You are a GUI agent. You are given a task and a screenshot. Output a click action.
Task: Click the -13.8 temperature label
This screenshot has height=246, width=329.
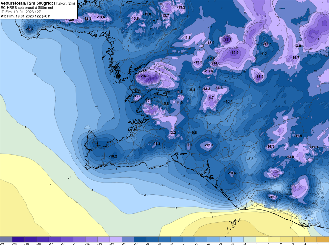pyautogui.click(x=135, y=18)
